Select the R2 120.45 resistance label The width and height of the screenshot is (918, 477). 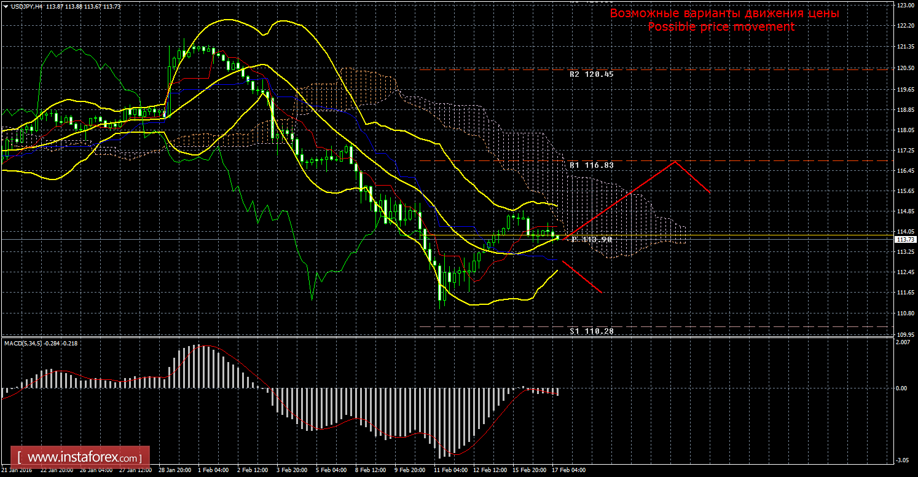592,74
